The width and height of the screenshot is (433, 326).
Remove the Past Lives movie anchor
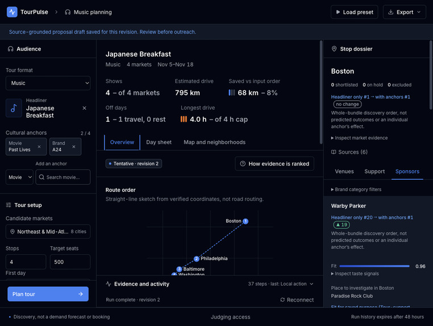pyautogui.click(x=39, y=147)
